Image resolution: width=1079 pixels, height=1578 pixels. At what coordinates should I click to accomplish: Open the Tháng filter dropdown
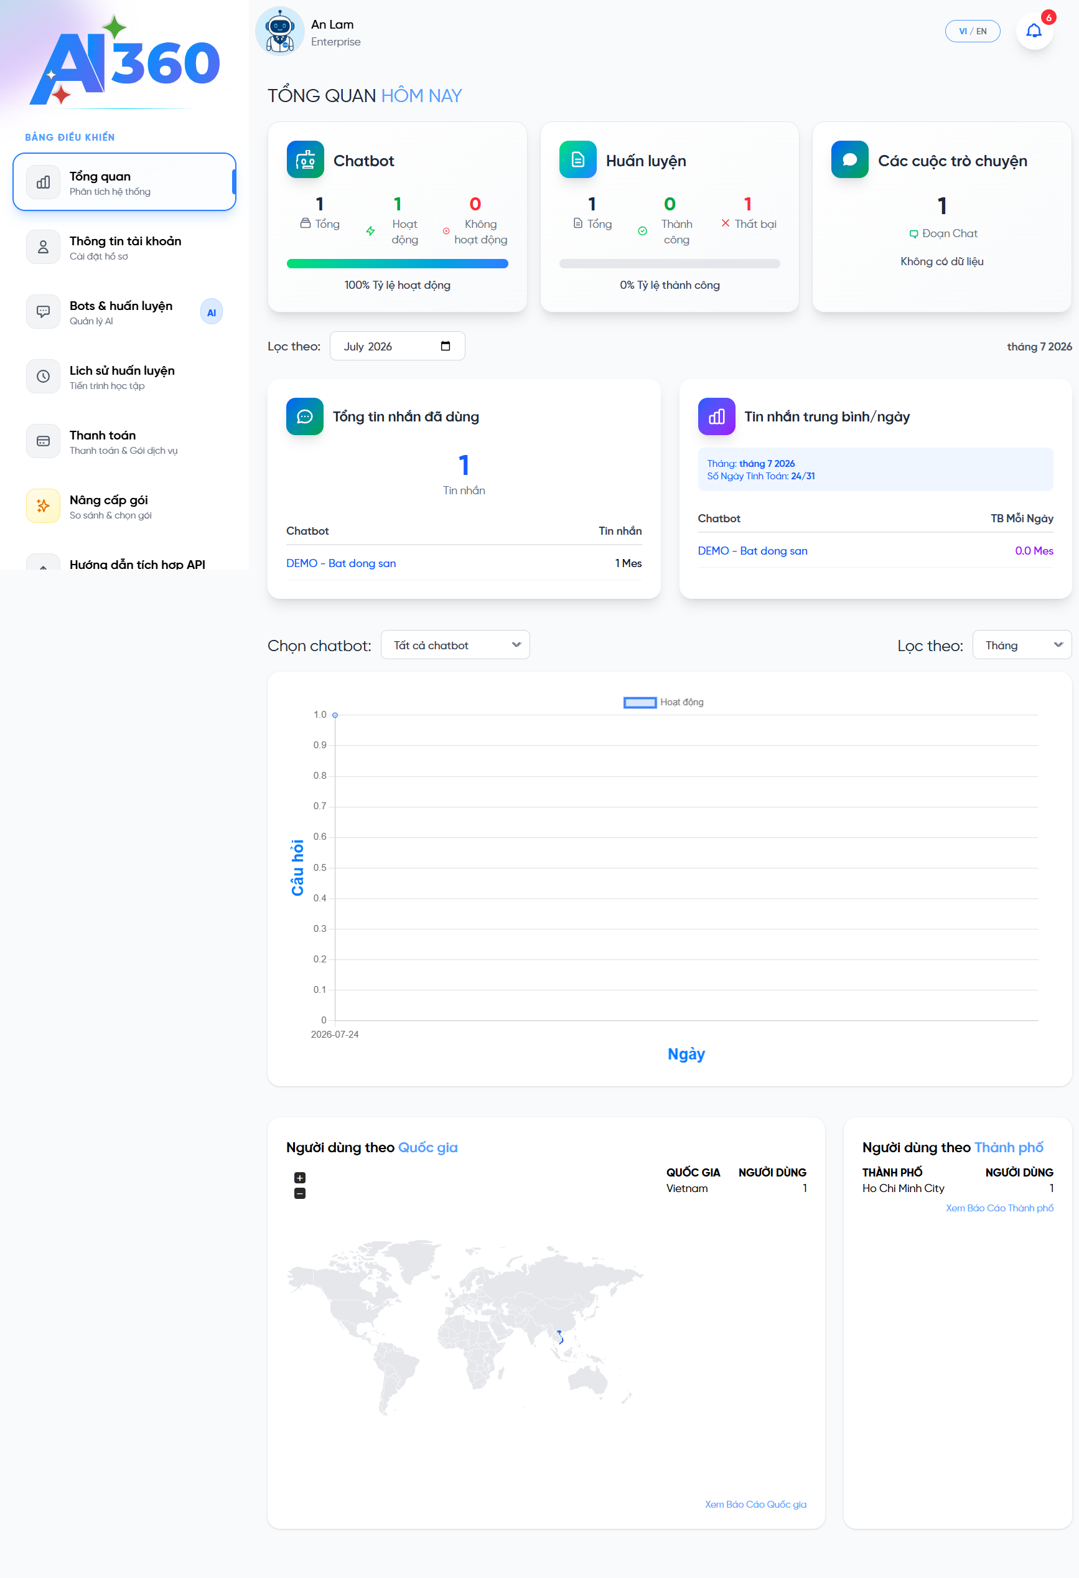click(x=1022, y=645)
